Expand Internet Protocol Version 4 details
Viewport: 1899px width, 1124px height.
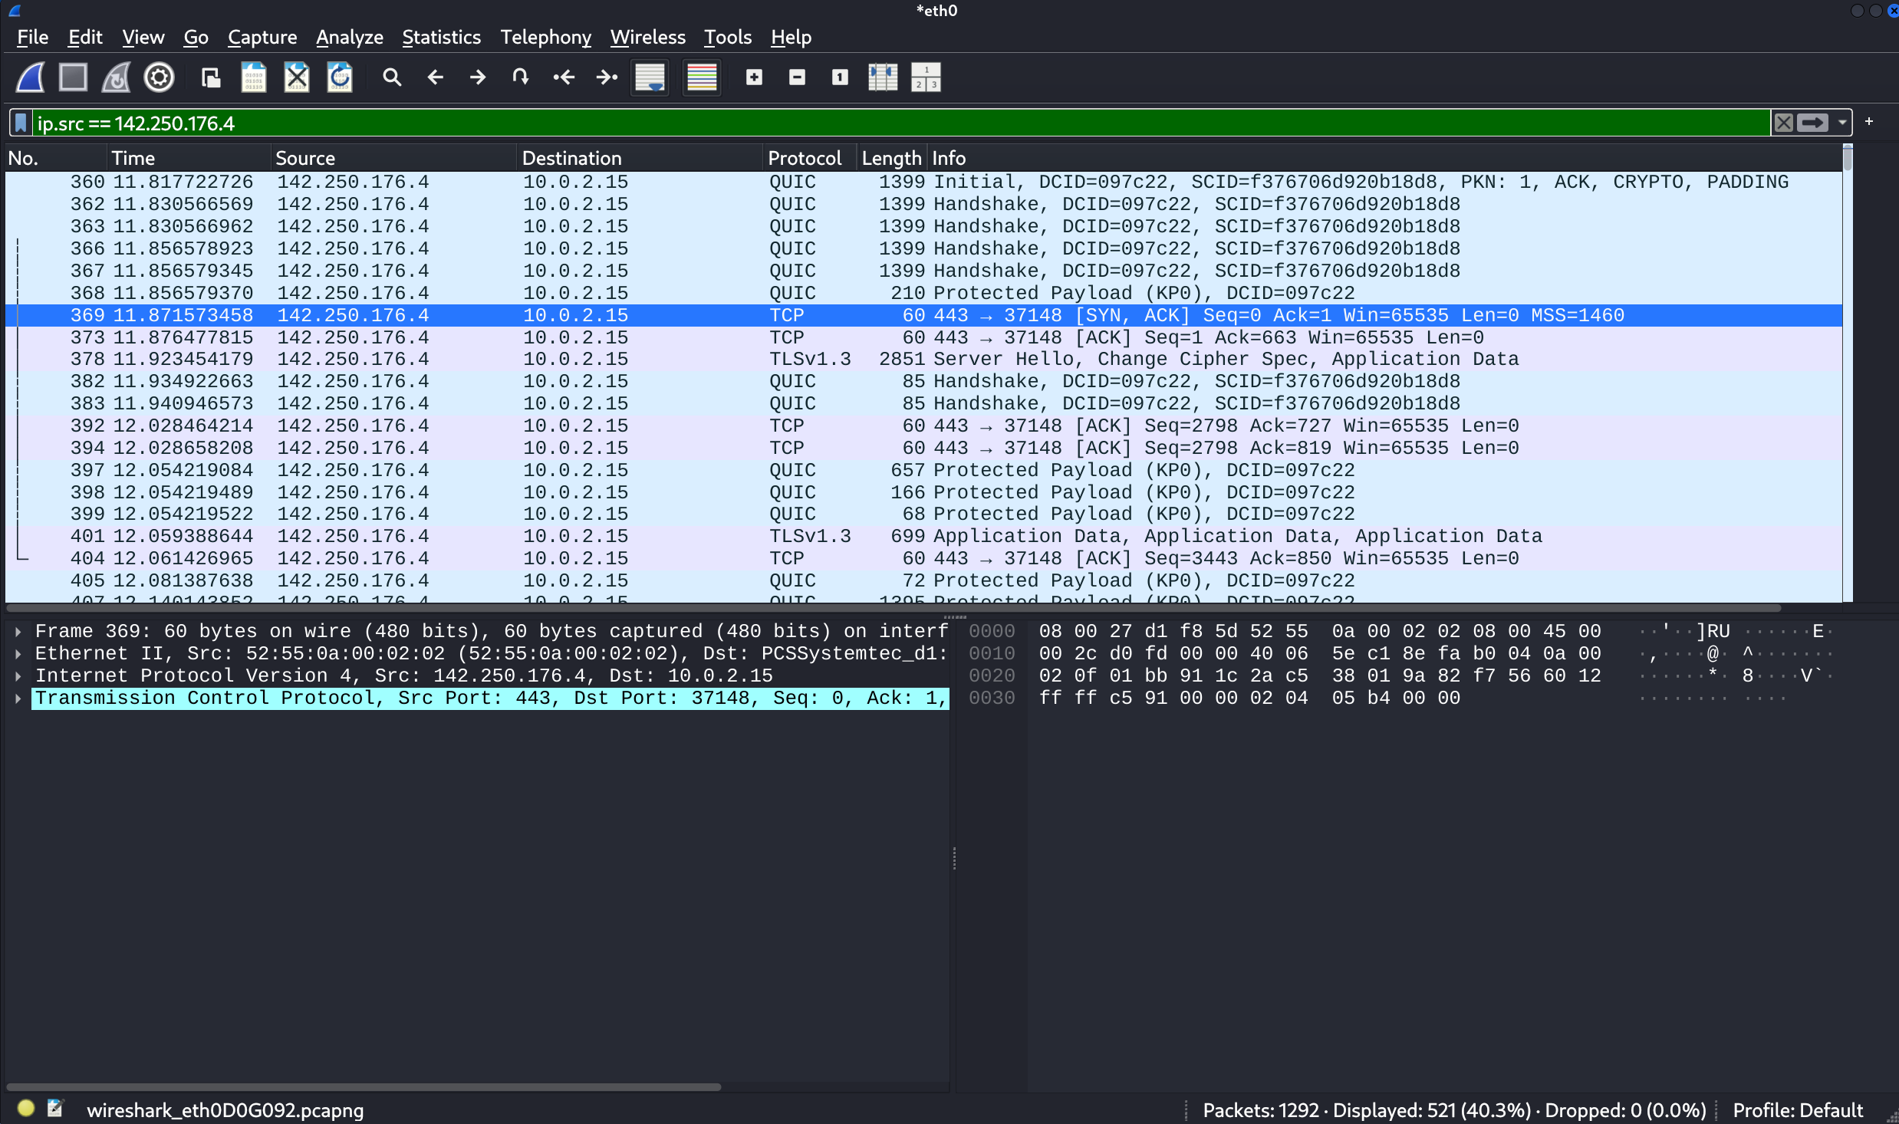point(18,676)
